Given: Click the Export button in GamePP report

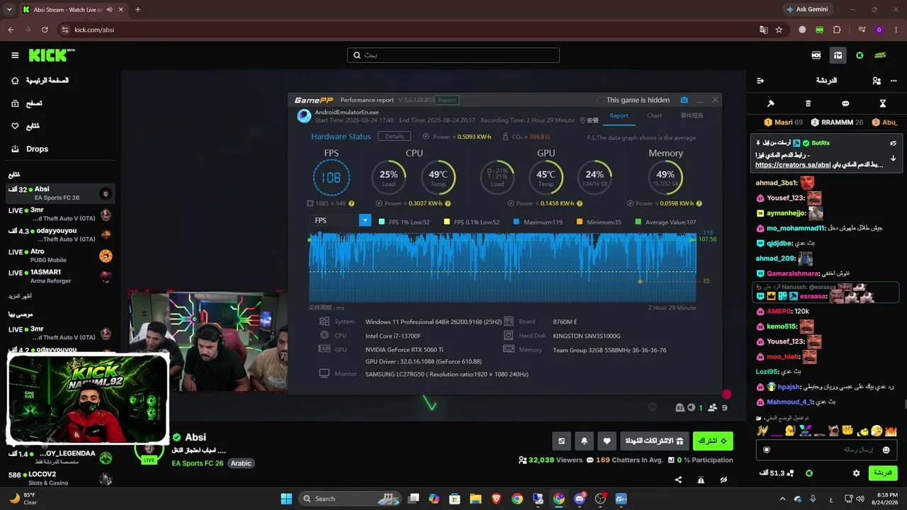Looking at the screenshot, I should [x=446, y=100].
